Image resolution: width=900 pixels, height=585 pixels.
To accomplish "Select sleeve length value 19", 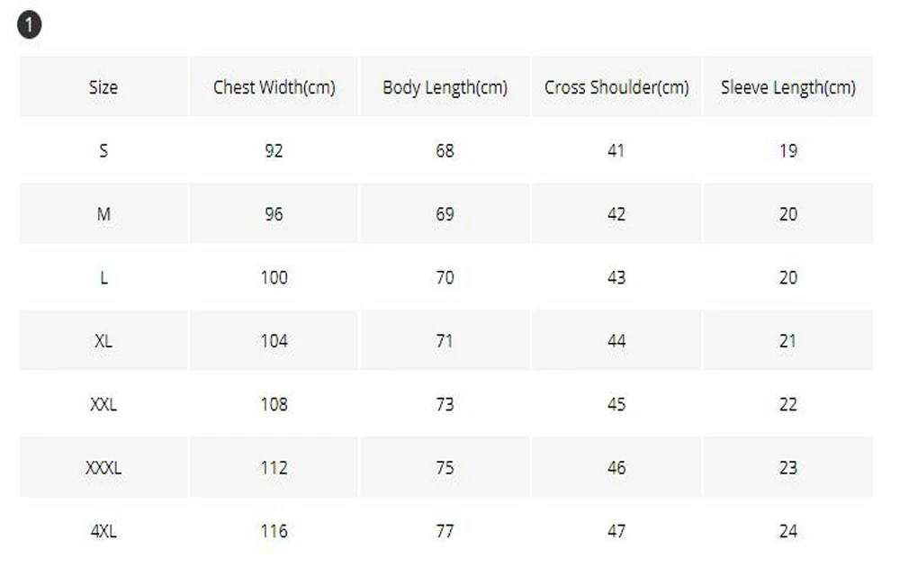I will (x=788, y=151).
